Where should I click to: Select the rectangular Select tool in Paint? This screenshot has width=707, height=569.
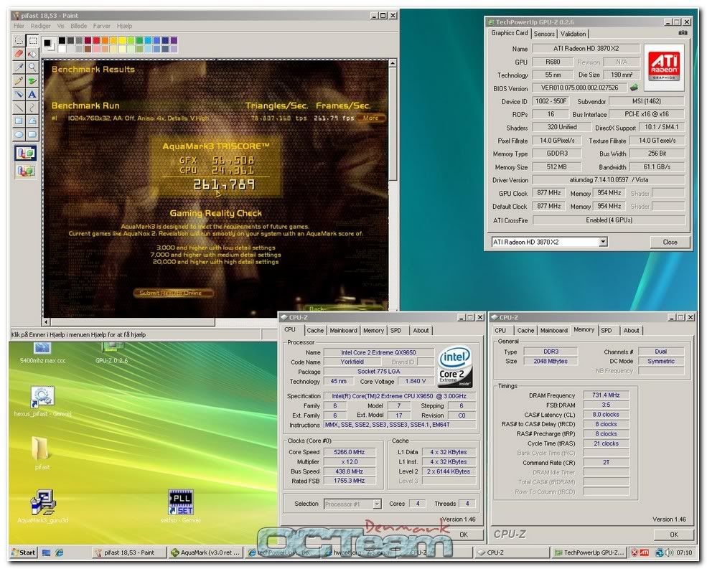(x=32, y=41)
